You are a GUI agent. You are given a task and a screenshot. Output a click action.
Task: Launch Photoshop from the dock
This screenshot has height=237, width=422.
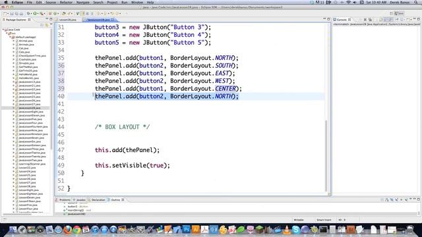(x=186, y=230)
